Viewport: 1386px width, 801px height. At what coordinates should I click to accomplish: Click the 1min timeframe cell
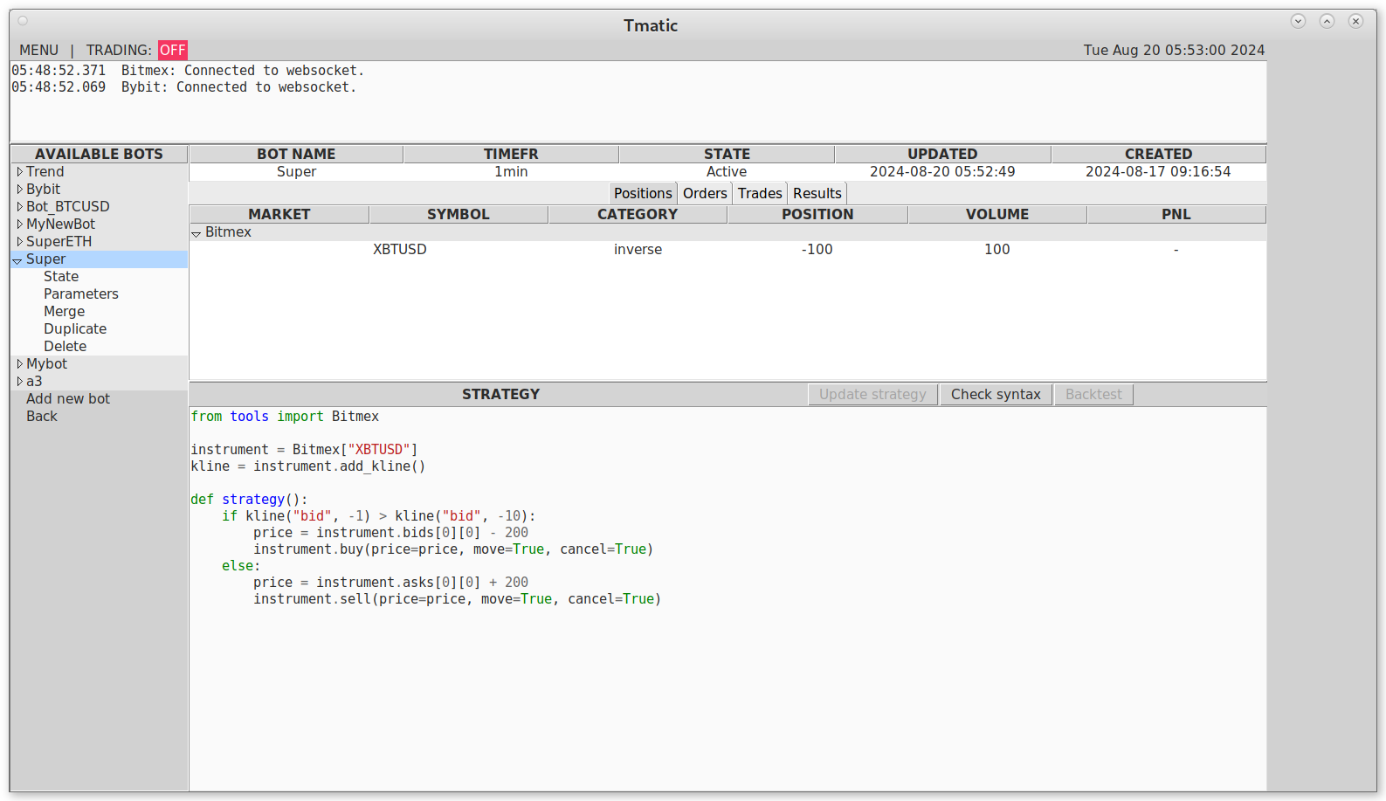[511, 172]
